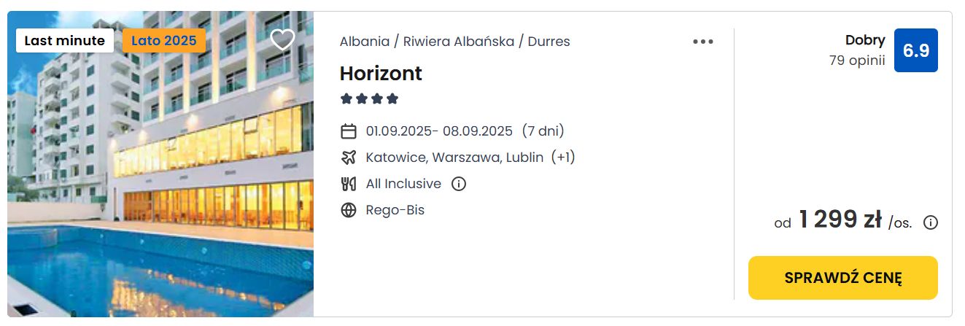Viewport: 965px width, 326px height.
Task: Open the Horizont hotel title link
Action: click(381, 74)
